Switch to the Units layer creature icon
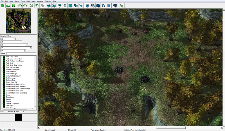 point(54,6)
